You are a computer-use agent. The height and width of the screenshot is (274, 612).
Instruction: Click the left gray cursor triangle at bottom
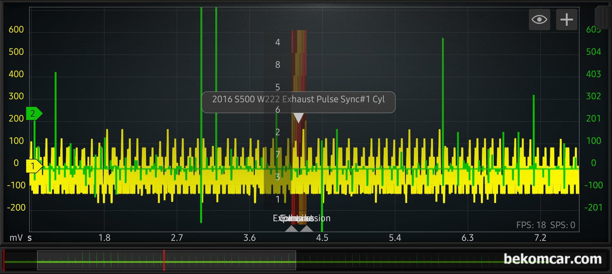(292, 229)
